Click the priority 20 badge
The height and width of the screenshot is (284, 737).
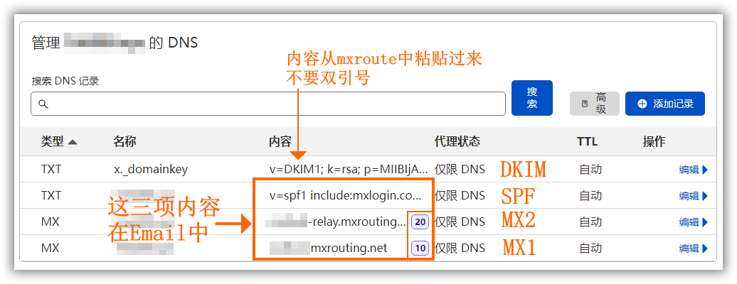pyautogui.click(x=420, y=222)
